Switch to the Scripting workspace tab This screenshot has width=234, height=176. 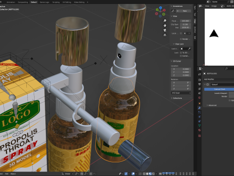pos(56,2)
